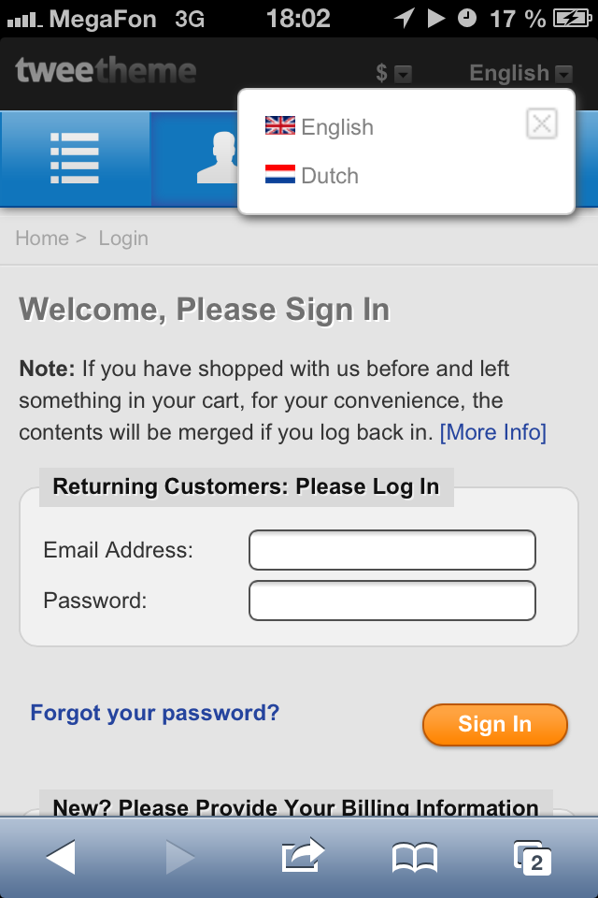Viewport: 598px width, 898px height.
Task: Open Safari share icon
Action: click(303, 855)
